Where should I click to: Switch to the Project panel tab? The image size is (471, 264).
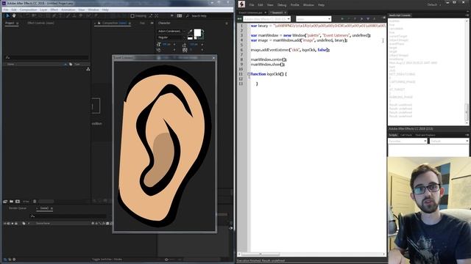(10, 23)
